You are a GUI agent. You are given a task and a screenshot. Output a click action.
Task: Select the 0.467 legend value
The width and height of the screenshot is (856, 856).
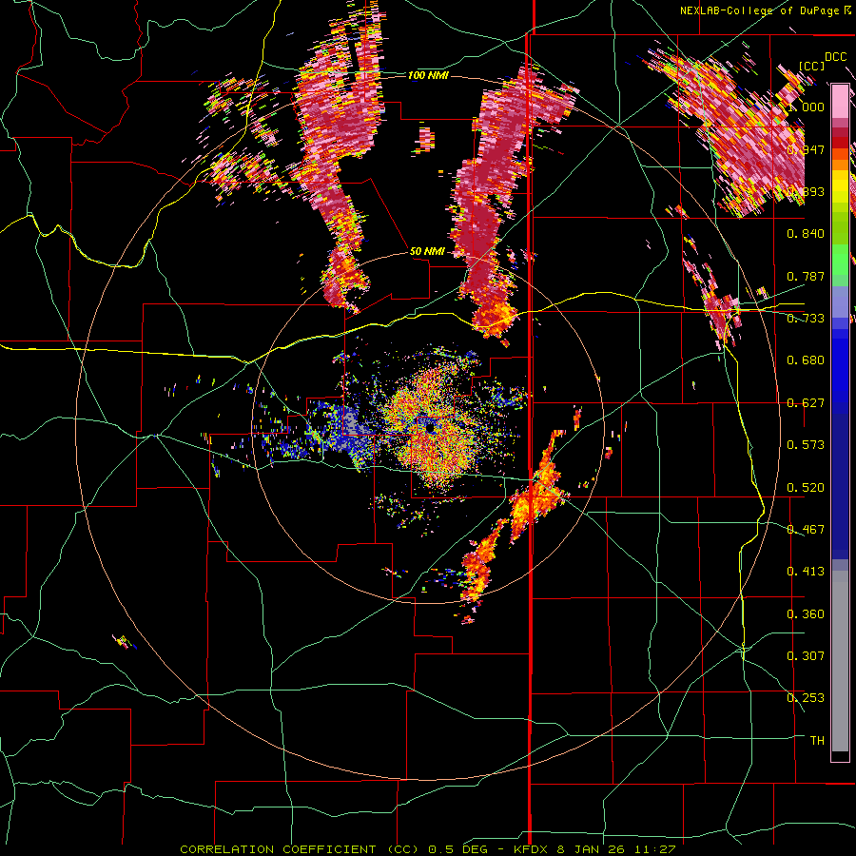[806, 530]
